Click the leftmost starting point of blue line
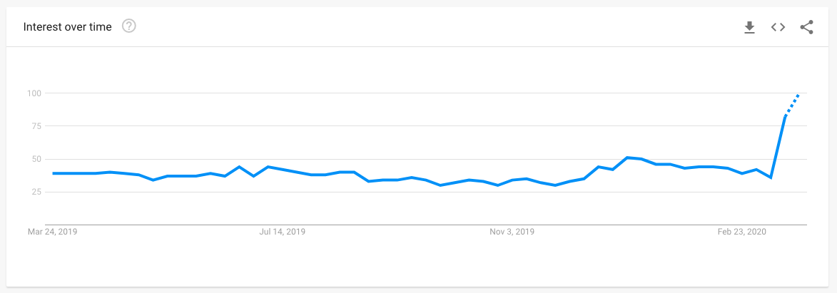 54,173
